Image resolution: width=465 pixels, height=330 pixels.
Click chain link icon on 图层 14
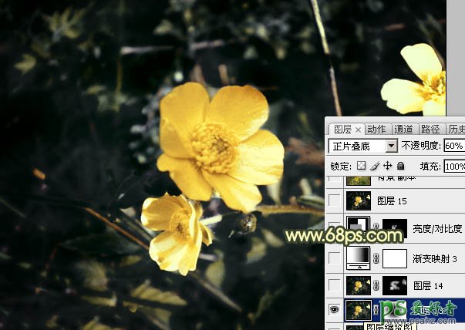[376, 285]
